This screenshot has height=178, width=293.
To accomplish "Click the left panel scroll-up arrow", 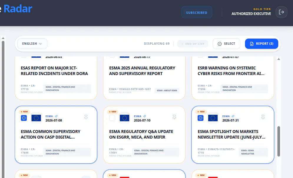I will (x=3, y=38).
